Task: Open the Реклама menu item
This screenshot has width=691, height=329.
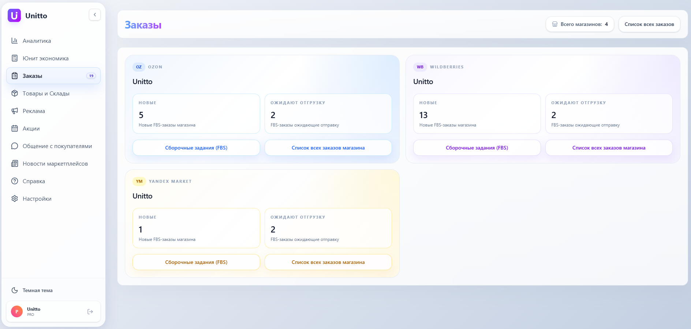Action: (53, 111)
